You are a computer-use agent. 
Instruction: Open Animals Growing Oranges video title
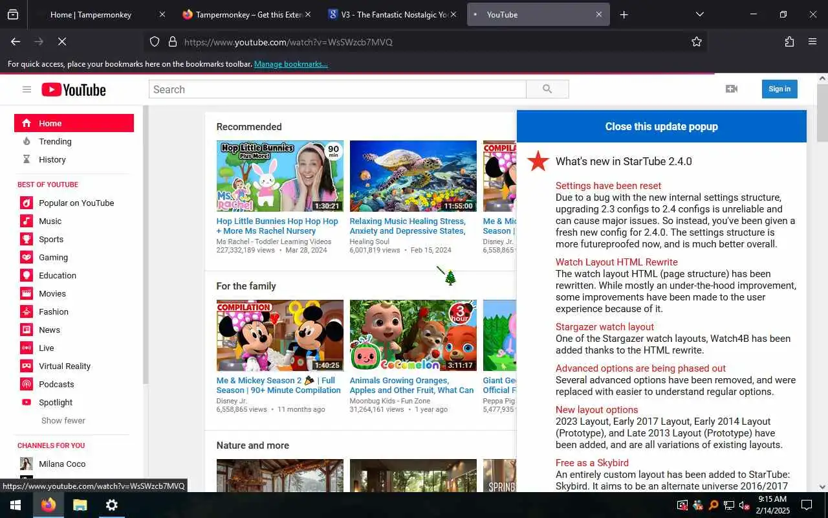(x=411, y=385)
